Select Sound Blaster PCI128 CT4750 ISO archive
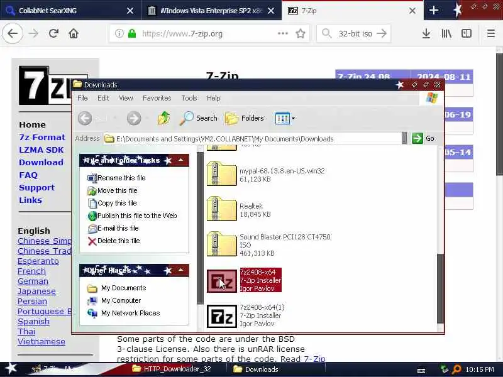The image size is (503, 377). pyautogui.click(x=268, y=245)
